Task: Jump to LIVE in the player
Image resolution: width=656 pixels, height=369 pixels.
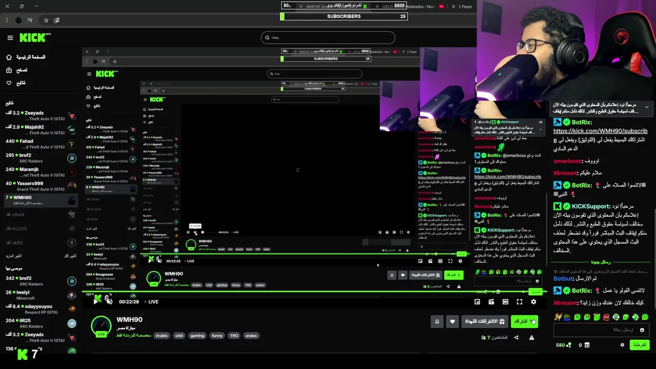Action: (152, 302)
